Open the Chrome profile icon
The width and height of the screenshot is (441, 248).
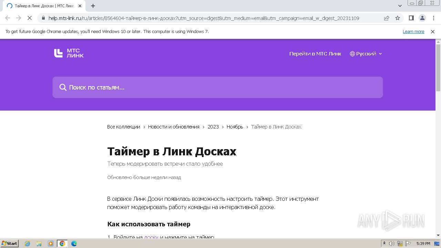(422, 18)
